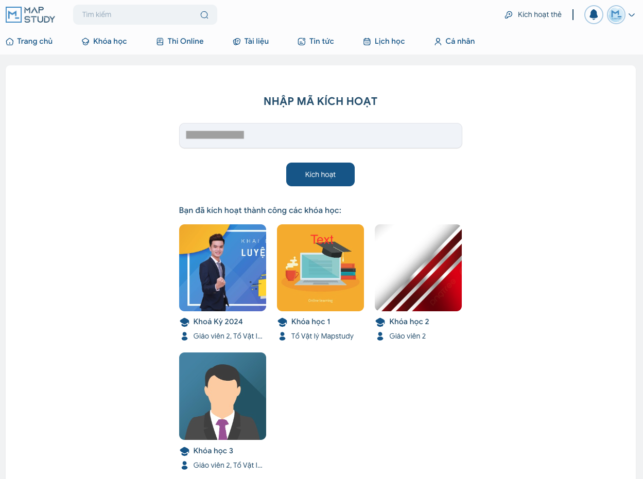Open the Khóa học menu
Viewport: 643px width, 479px height.
[x=105, y=41]
